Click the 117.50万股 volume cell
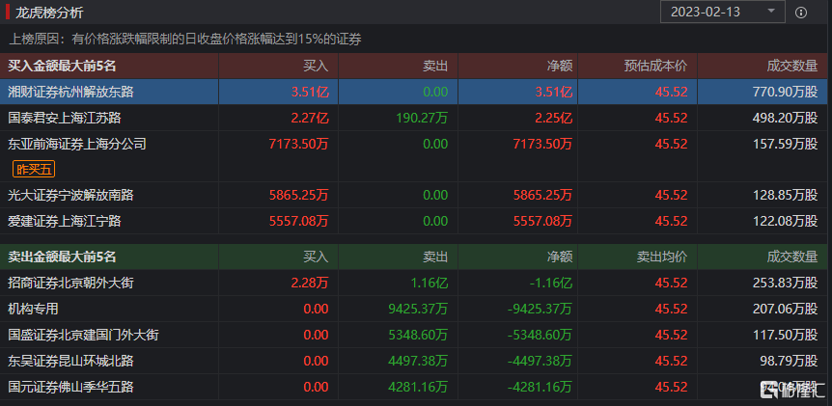Screen dimensions: 832x406 (x=786, y=335)
